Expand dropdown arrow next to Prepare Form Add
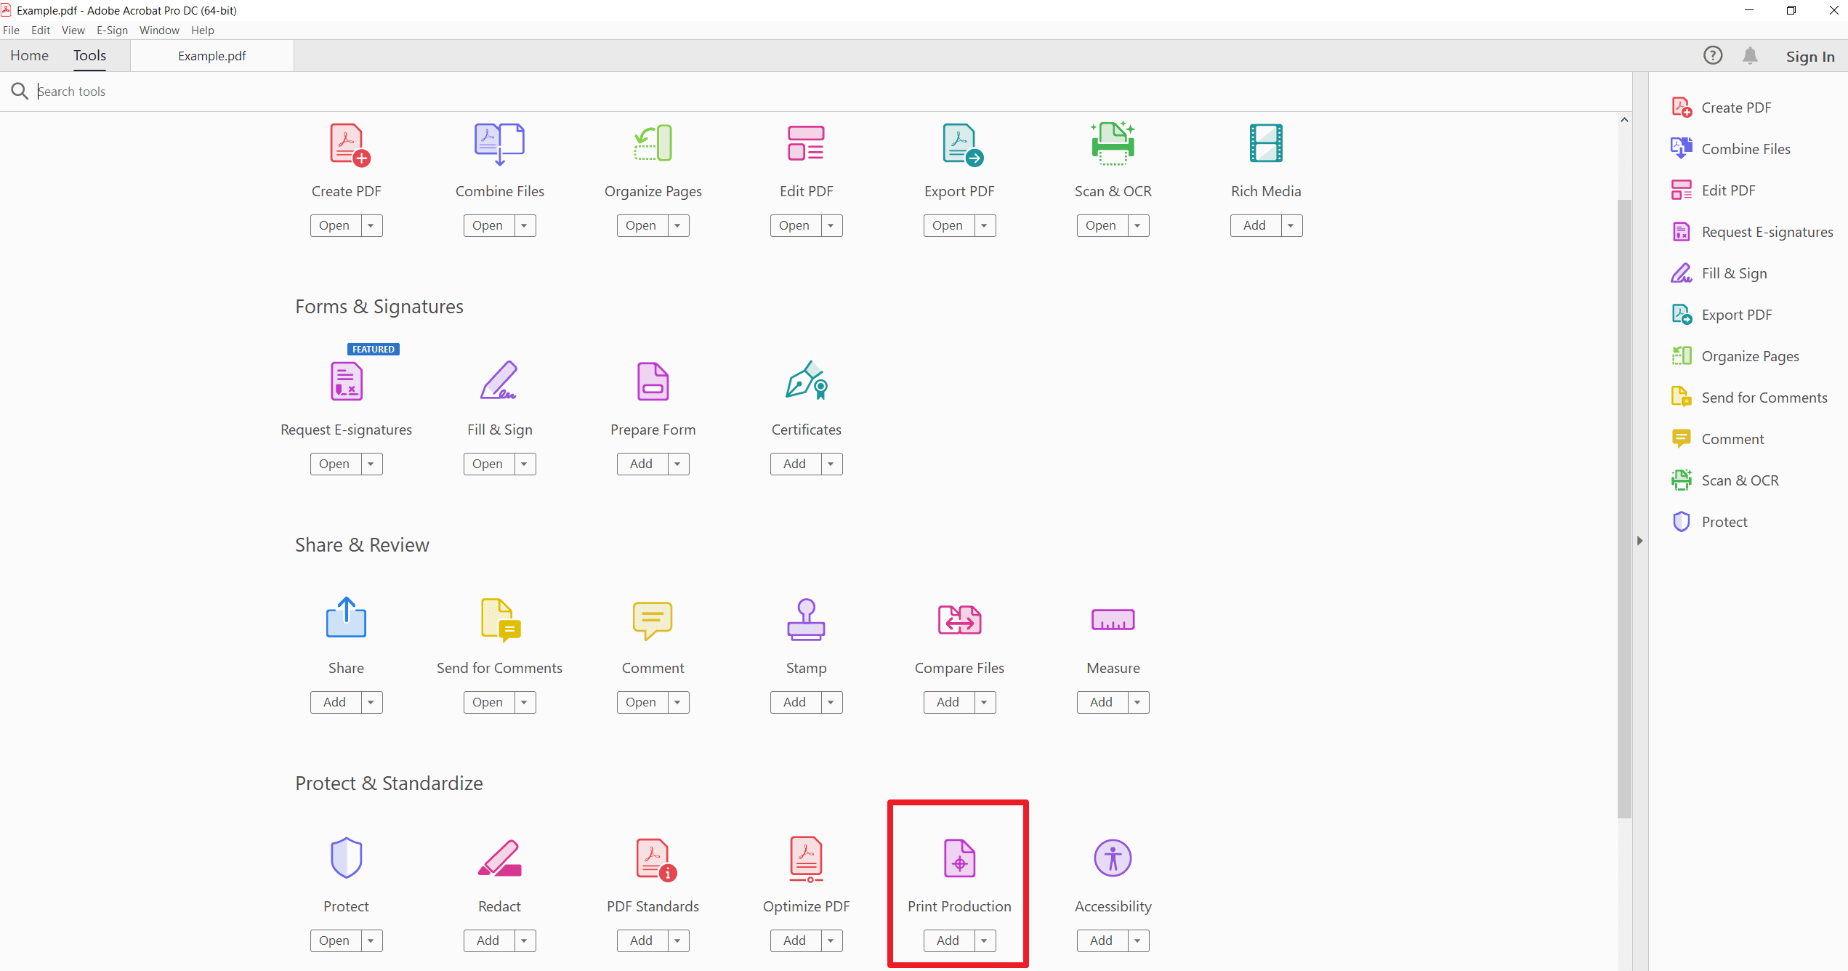The image size is (1848, 971). [678, 464]
